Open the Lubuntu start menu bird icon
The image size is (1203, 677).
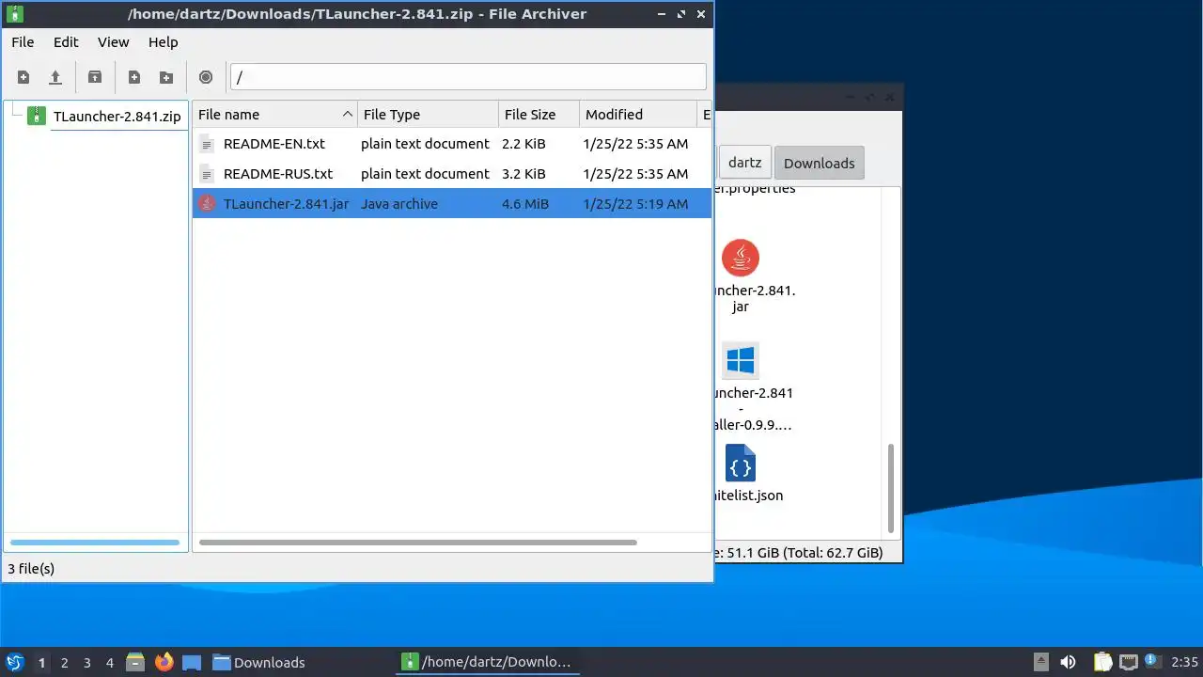(14, 662)
